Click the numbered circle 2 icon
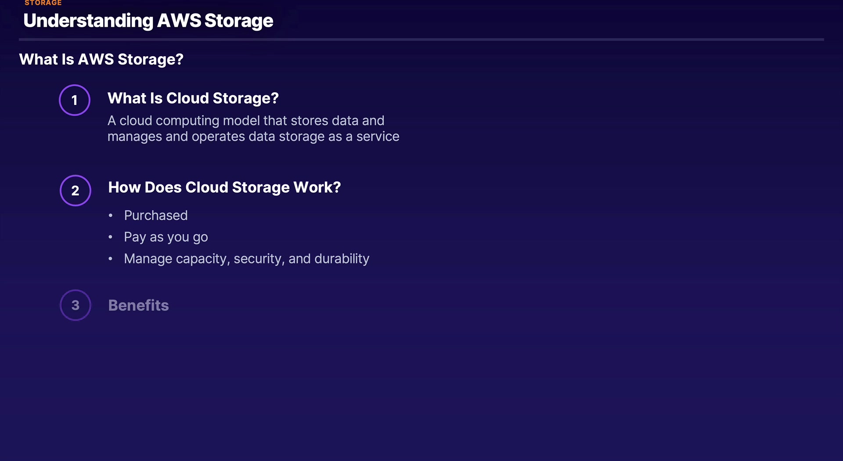This screenshot has width=843, height=461. 76,191
